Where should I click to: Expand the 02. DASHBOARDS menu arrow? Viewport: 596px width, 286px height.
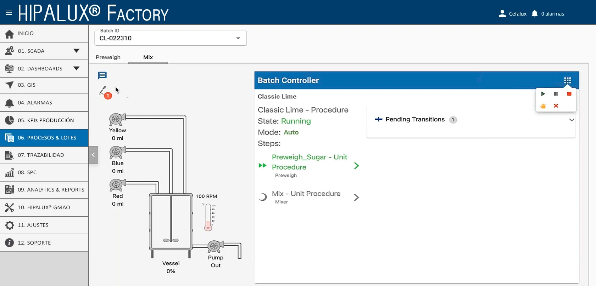coord(76,68)
